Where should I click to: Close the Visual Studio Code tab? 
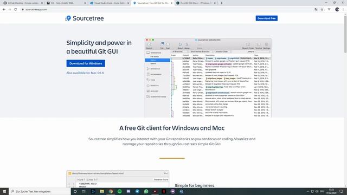pos(128,3)
